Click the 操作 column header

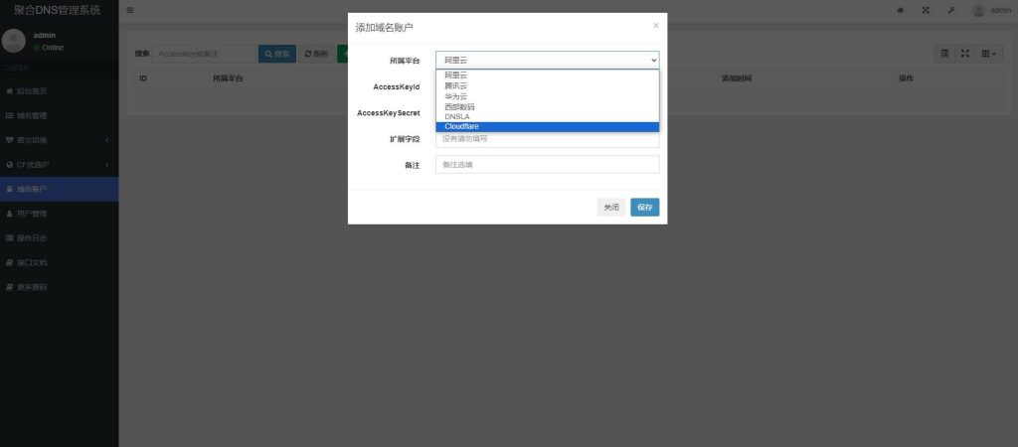[906, 78]
